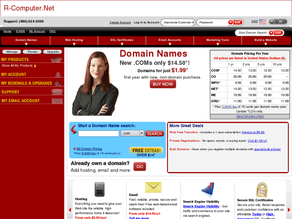Click the My Products box icon
Screen dimensions: 292x219
pyautogui.click(x=57, y=59)
